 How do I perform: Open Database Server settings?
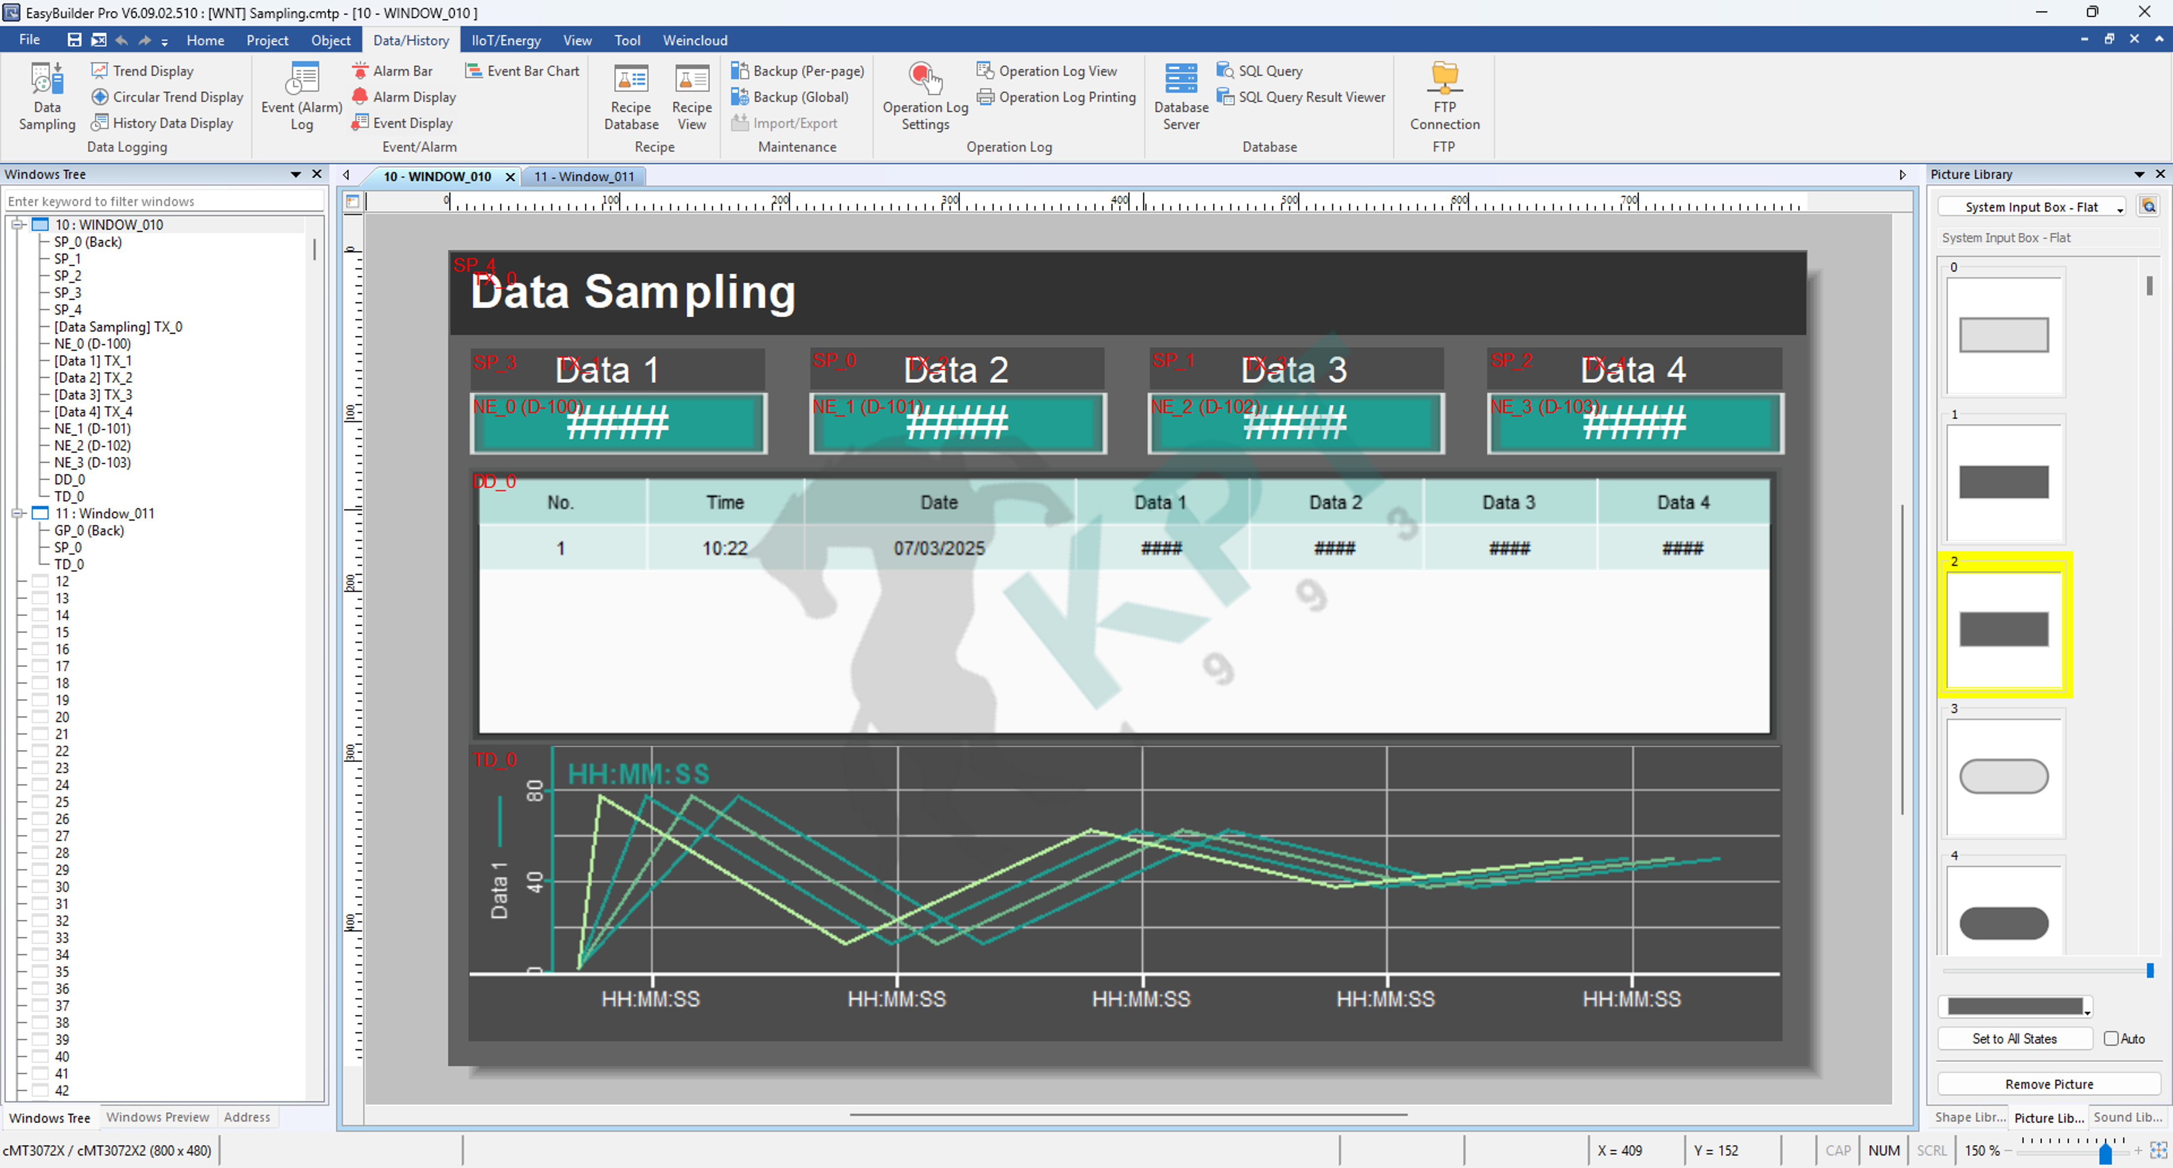(x=1181, y=96)
